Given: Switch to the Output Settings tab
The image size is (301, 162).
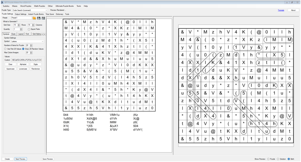Looking at the screenshot, I should click(x=21, y=14).
